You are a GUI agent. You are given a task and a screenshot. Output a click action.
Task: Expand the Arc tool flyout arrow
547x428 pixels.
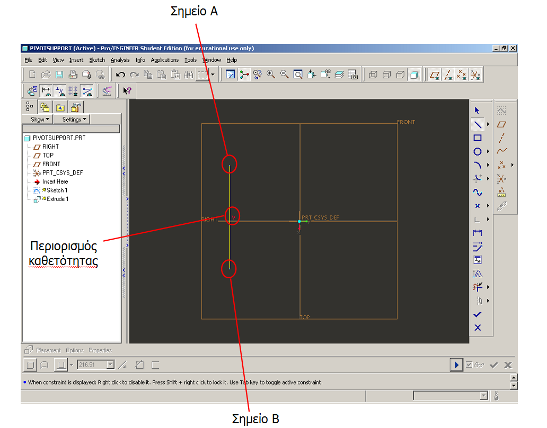click(488, 165)
